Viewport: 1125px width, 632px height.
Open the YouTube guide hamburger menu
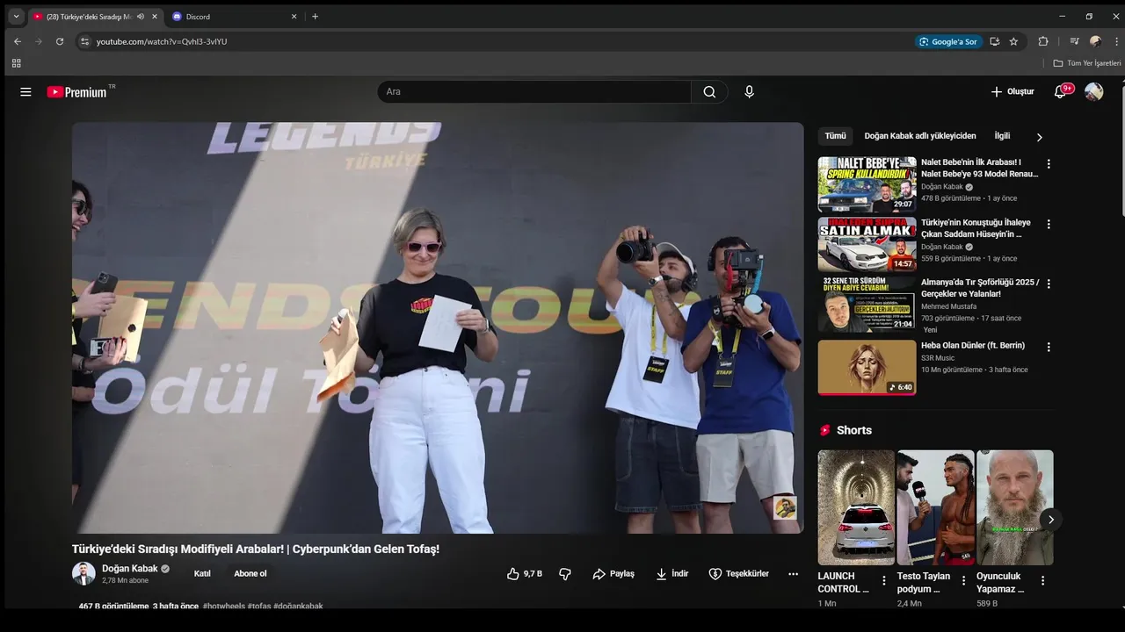click(25, 91)
